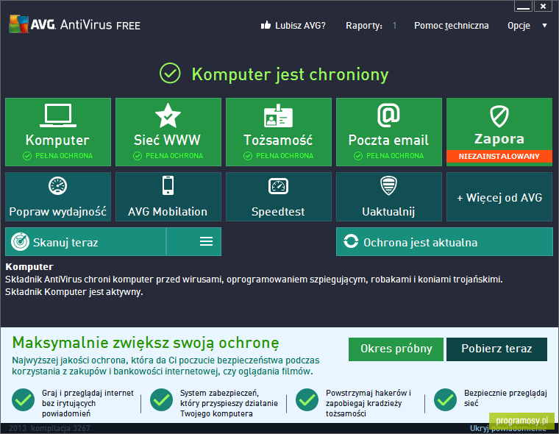This screenshot has width=559, height=434.
Task: Click the AVG logo icon
Action: click(18, 24)
